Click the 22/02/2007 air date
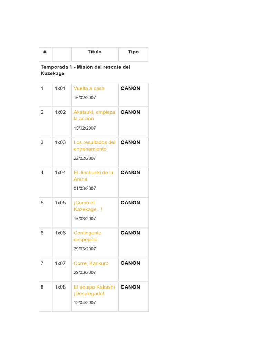Viewport: 265px width, 353px height. pyautogui.click(x=85, y=158)
